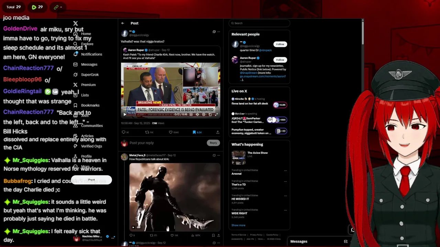Click the video captions icon
This screenshot has width=440, height=247.
[191, 115]
